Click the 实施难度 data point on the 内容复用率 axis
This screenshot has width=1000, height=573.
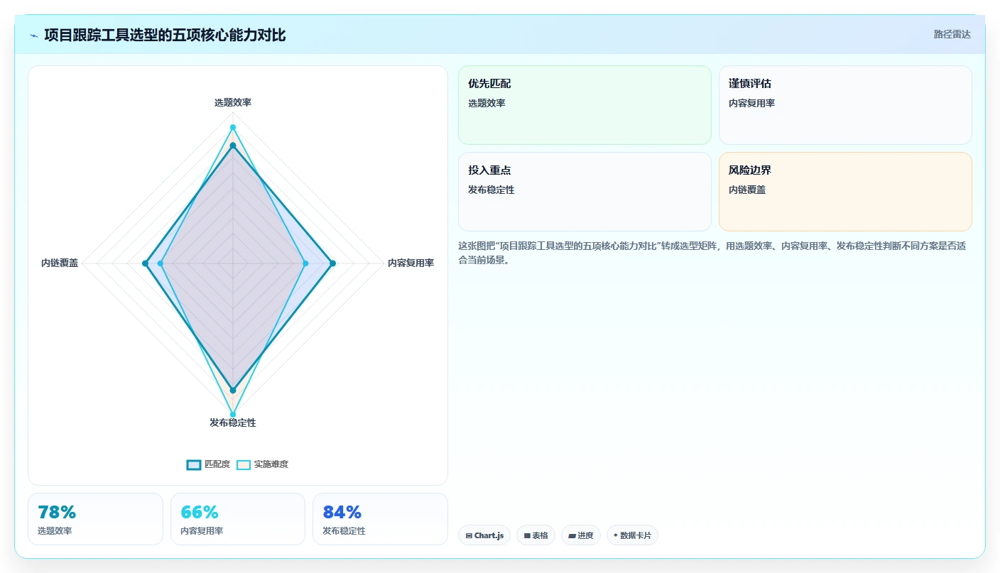[305, 263]
